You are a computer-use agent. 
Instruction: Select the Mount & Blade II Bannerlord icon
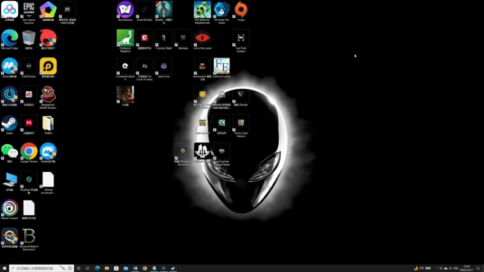(28, 239)
